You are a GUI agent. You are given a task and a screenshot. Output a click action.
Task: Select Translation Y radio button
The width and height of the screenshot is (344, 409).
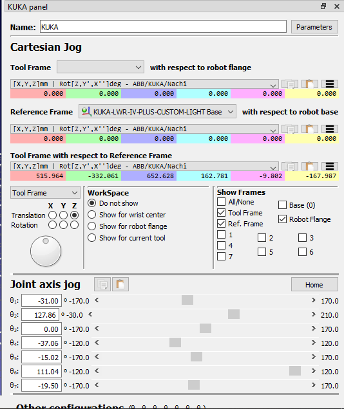tap(64, 215)
